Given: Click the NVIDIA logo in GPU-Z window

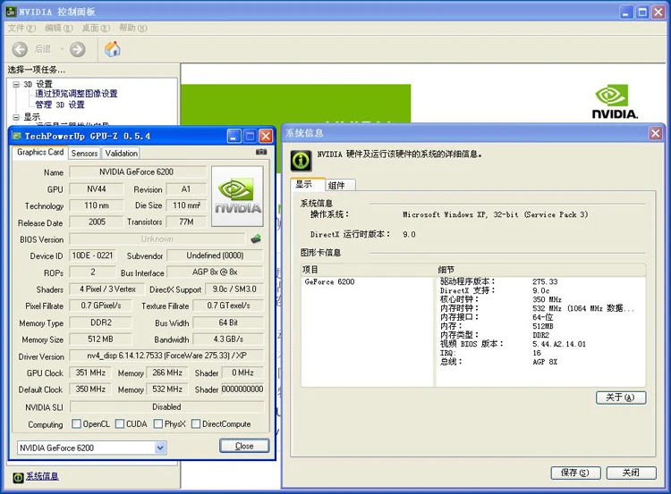Looking at the screenshot, I should [x=237, y=197].
